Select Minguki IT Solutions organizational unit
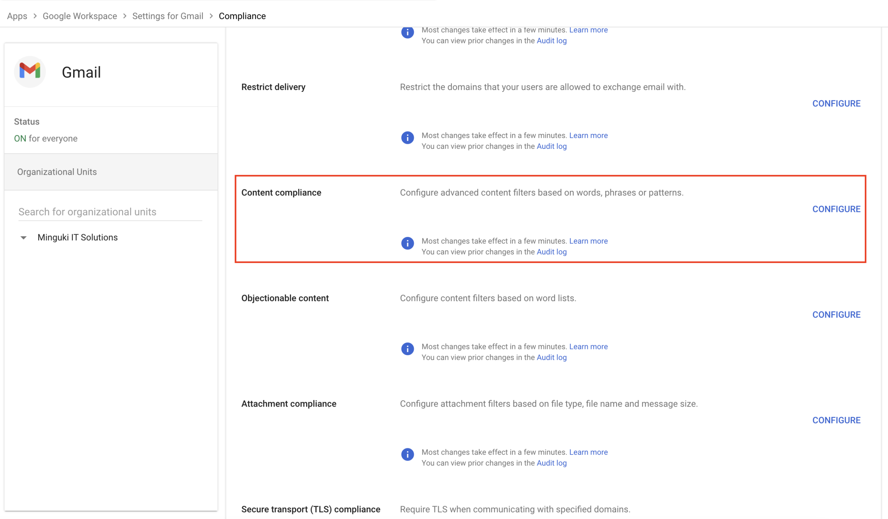The width and height of the screenshot is (888, 519). 77,238
